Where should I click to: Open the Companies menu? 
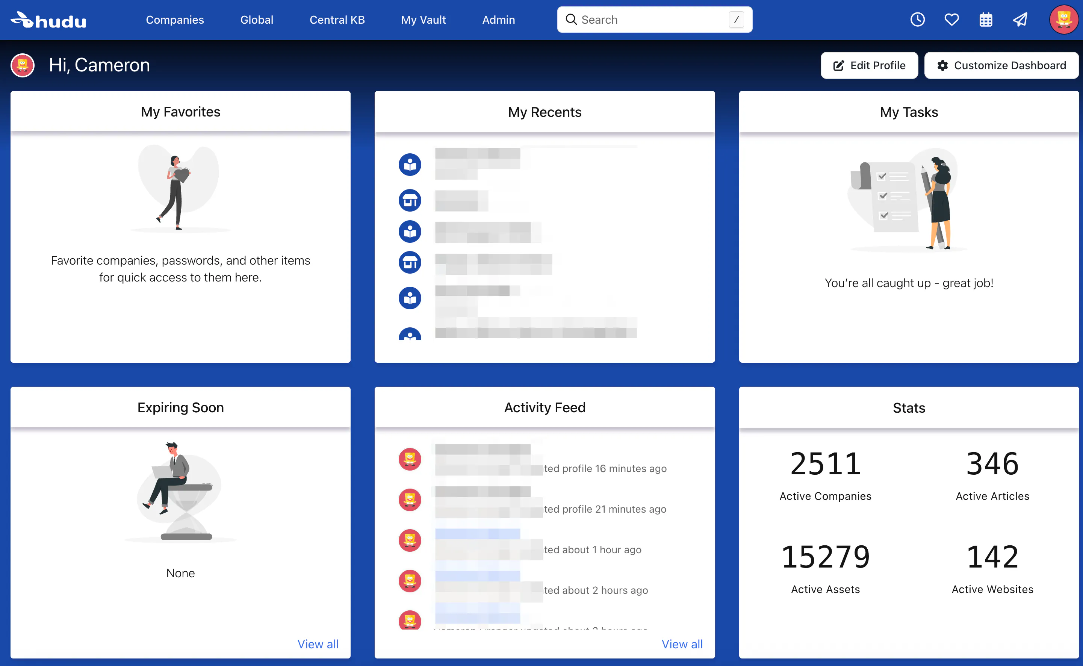[174, 20]
